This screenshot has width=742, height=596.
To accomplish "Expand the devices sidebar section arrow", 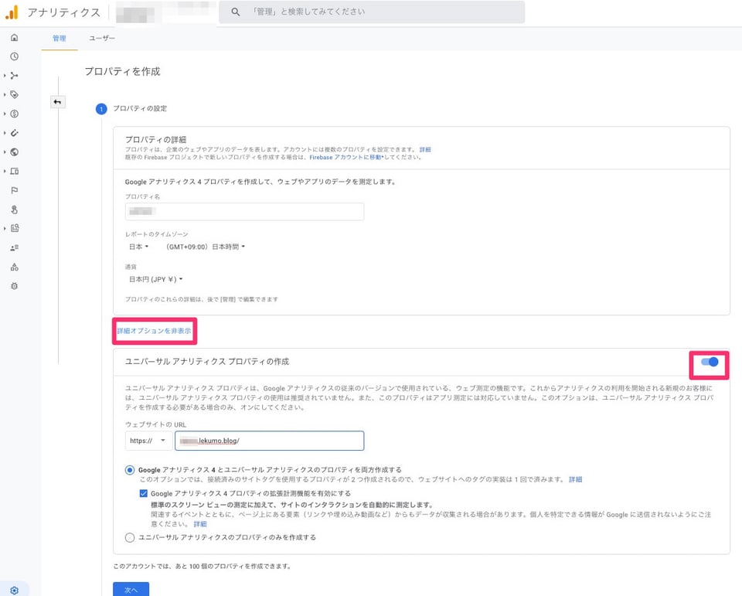I will click(5, 172).
